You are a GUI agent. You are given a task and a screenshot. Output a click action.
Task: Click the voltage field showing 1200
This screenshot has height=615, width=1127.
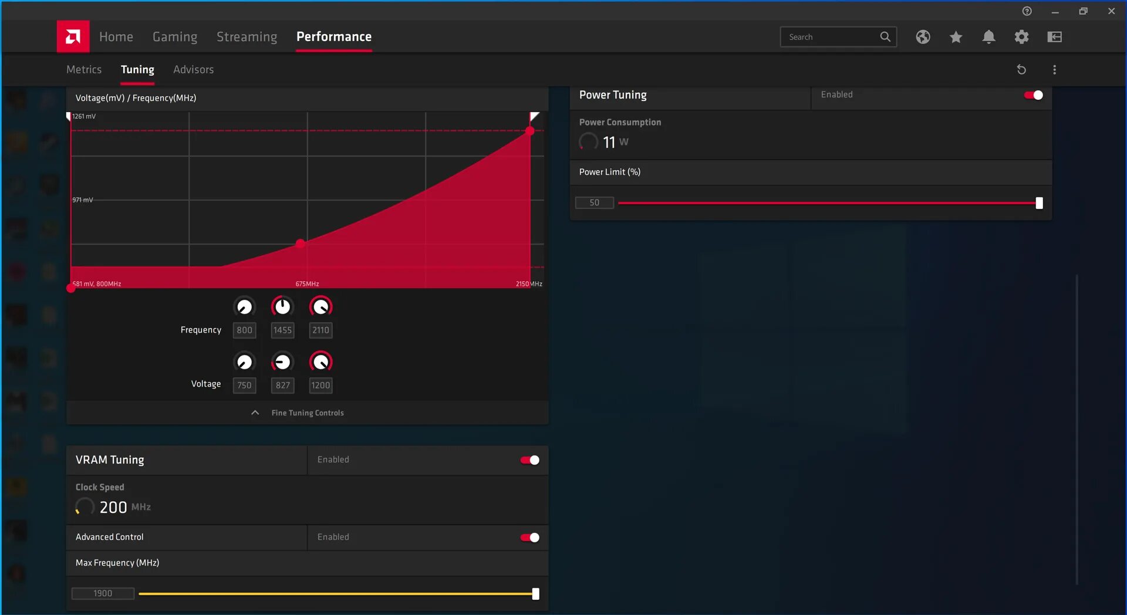320,385
